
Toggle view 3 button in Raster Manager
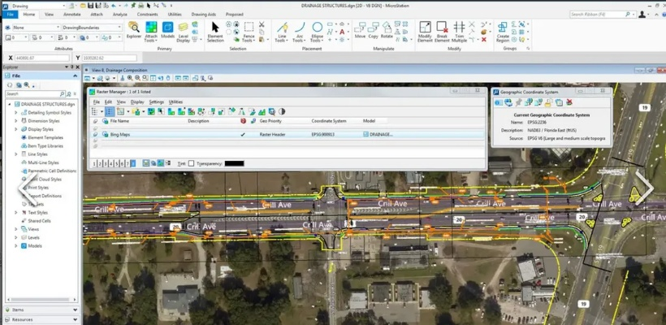106,163
